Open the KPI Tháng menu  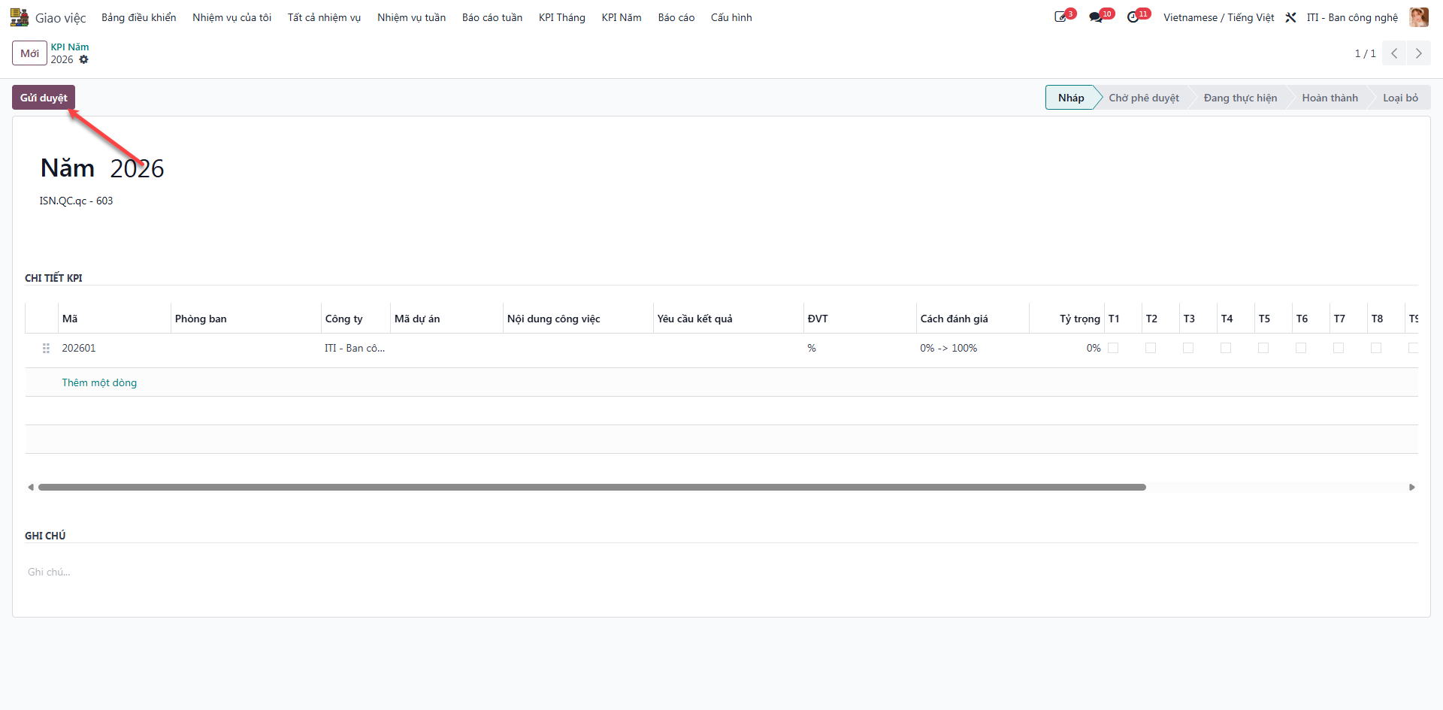(561, 17)
